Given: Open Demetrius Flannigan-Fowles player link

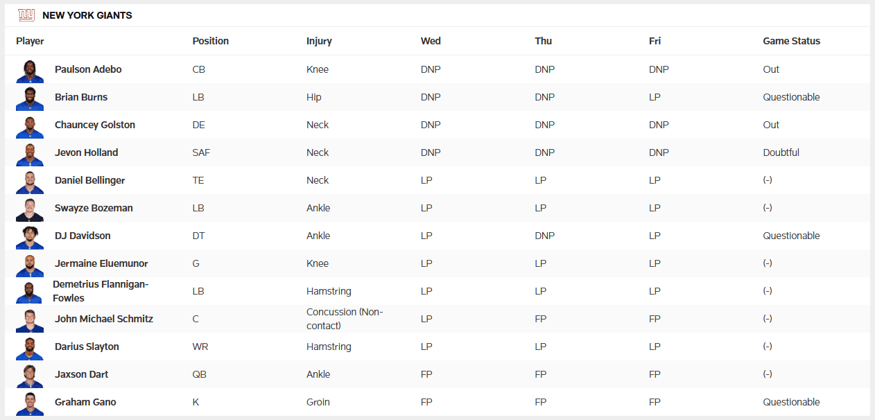Looking at the screenshot, I should point(101,291).
